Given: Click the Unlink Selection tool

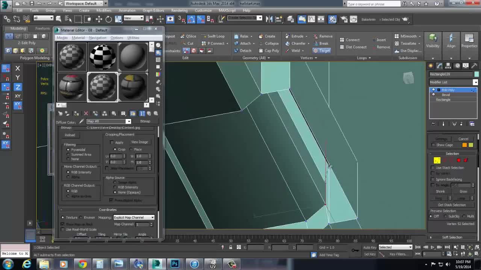Looking at the screenshot, I should coord(17,19).
